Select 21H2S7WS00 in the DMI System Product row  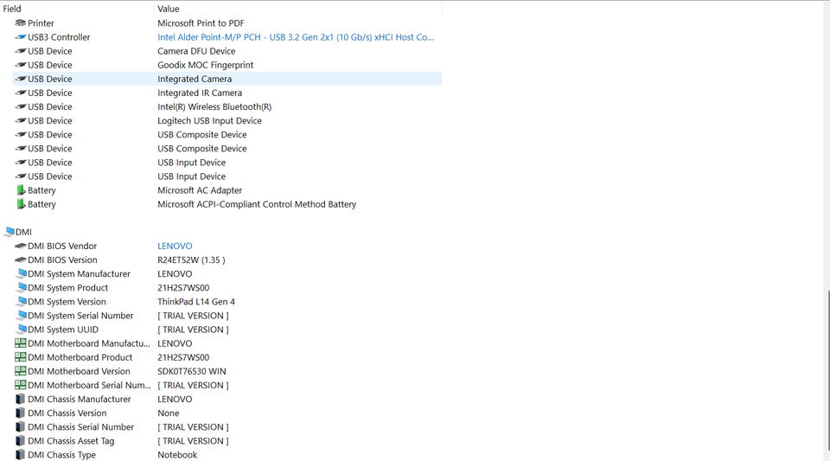(x=183, y=287)
